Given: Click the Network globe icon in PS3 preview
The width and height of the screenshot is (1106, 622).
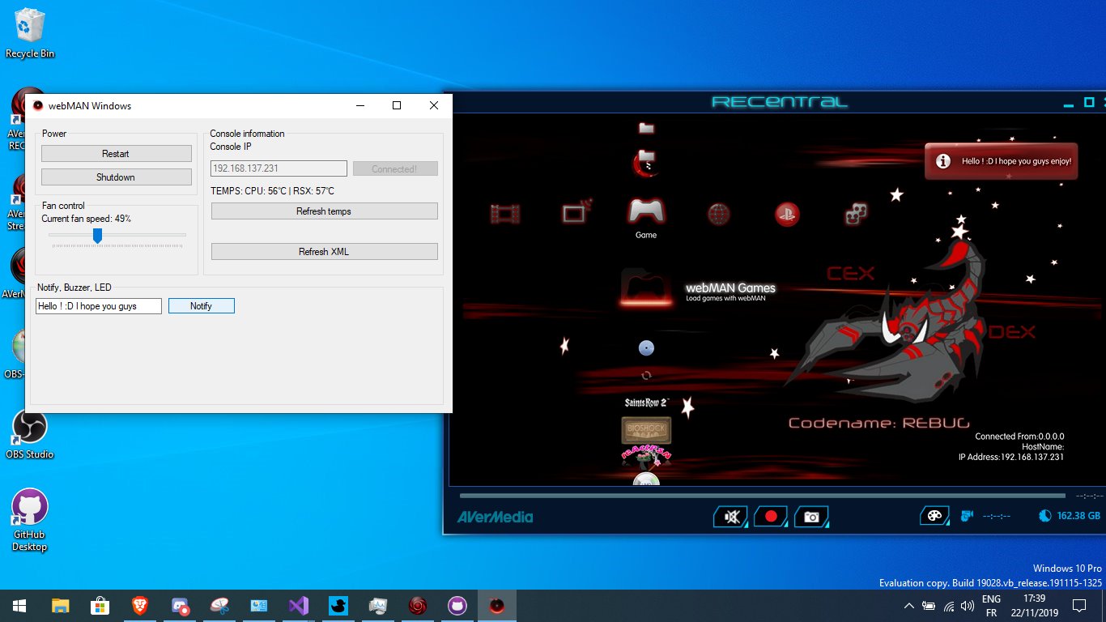Looking at the screenshot, I should click(x=719, y=214).
